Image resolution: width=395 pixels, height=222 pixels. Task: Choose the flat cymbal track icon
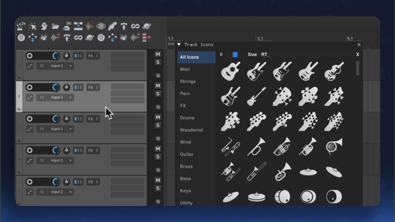point(308,172)
